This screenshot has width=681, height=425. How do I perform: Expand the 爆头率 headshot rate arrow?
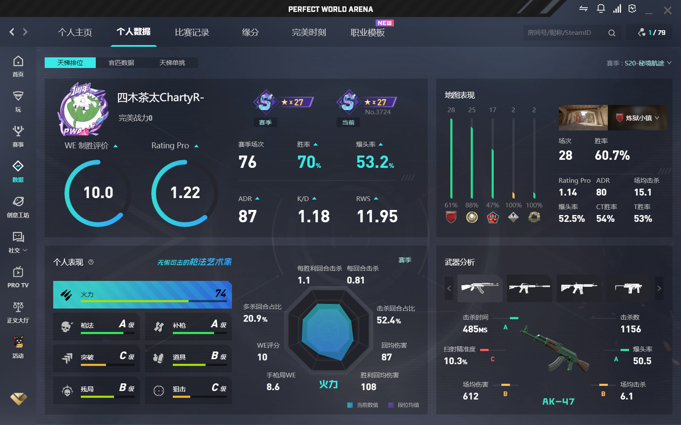[x=381, y=145]
